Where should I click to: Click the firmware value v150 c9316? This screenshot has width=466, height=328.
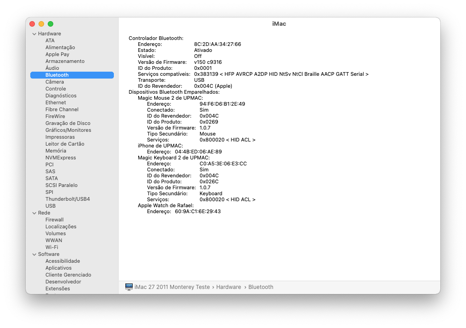tap(208, 62)
